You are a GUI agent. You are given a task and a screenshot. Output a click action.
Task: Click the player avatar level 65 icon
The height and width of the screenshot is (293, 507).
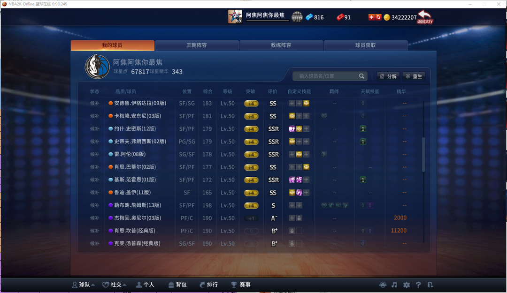[x=235, y=16]
